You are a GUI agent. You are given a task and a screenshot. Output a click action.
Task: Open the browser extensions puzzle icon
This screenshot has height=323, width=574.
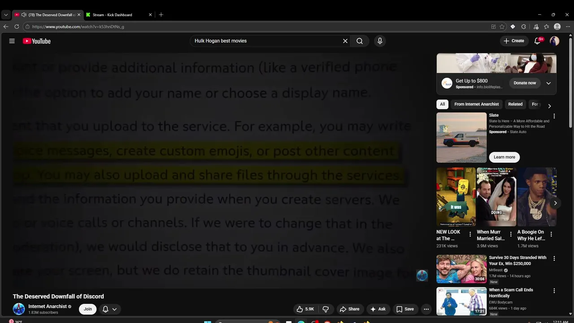point(524,26)
